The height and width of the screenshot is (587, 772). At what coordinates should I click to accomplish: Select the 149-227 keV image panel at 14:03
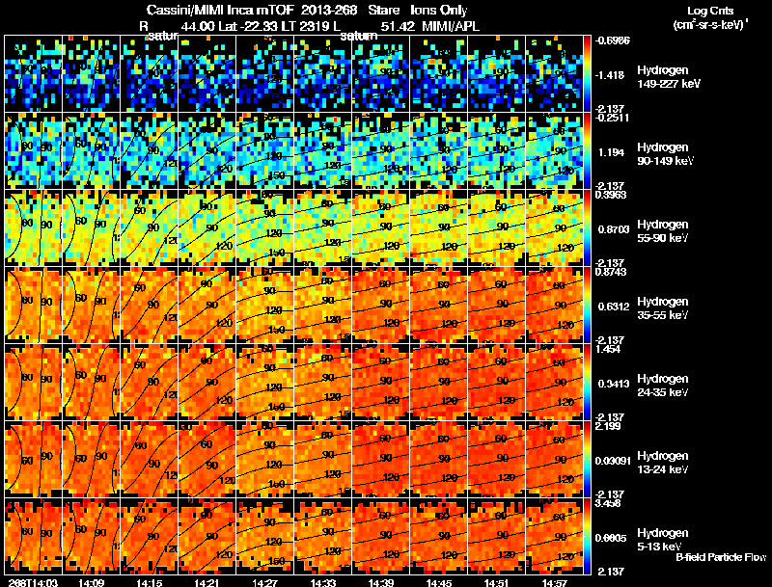(34, 73)
